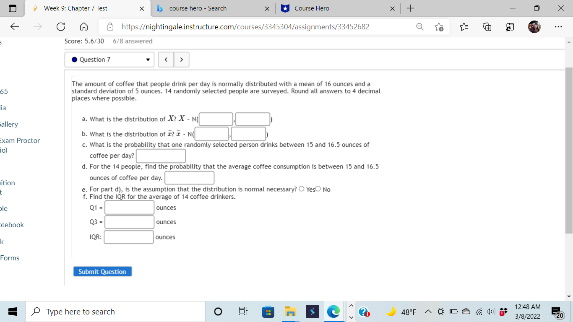Viewport: 573px width, 322px height.
Task: Open browser Settings via the ellipsis icon
Action: [x=558, y=26]
